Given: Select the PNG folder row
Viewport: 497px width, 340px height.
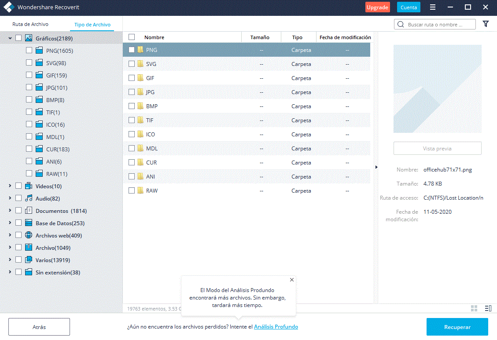Looking at the screenshot, I should coord(246,50).
